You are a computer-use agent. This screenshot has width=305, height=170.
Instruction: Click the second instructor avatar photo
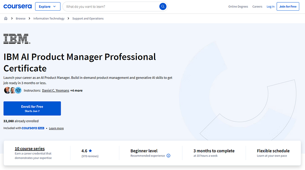13,90
